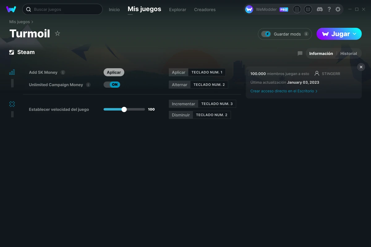This screenshot has height=247, width=371.
Task: Open the Creadores tab
Action: [205, 10]
